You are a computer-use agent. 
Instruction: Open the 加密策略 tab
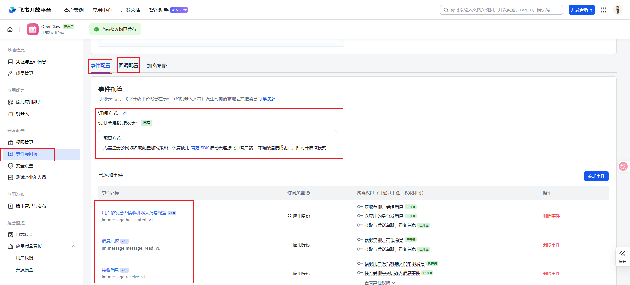(157, 66)
